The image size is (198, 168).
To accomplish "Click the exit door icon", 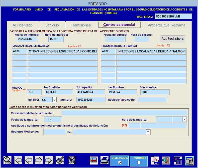I will (x=166, y=160).
